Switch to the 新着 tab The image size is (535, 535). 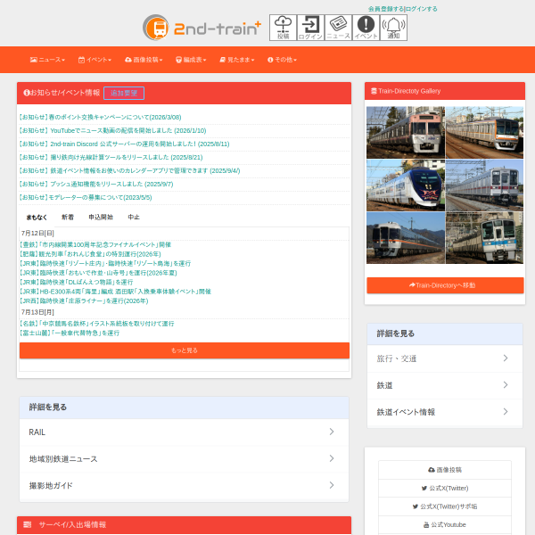tap(68, 217)
